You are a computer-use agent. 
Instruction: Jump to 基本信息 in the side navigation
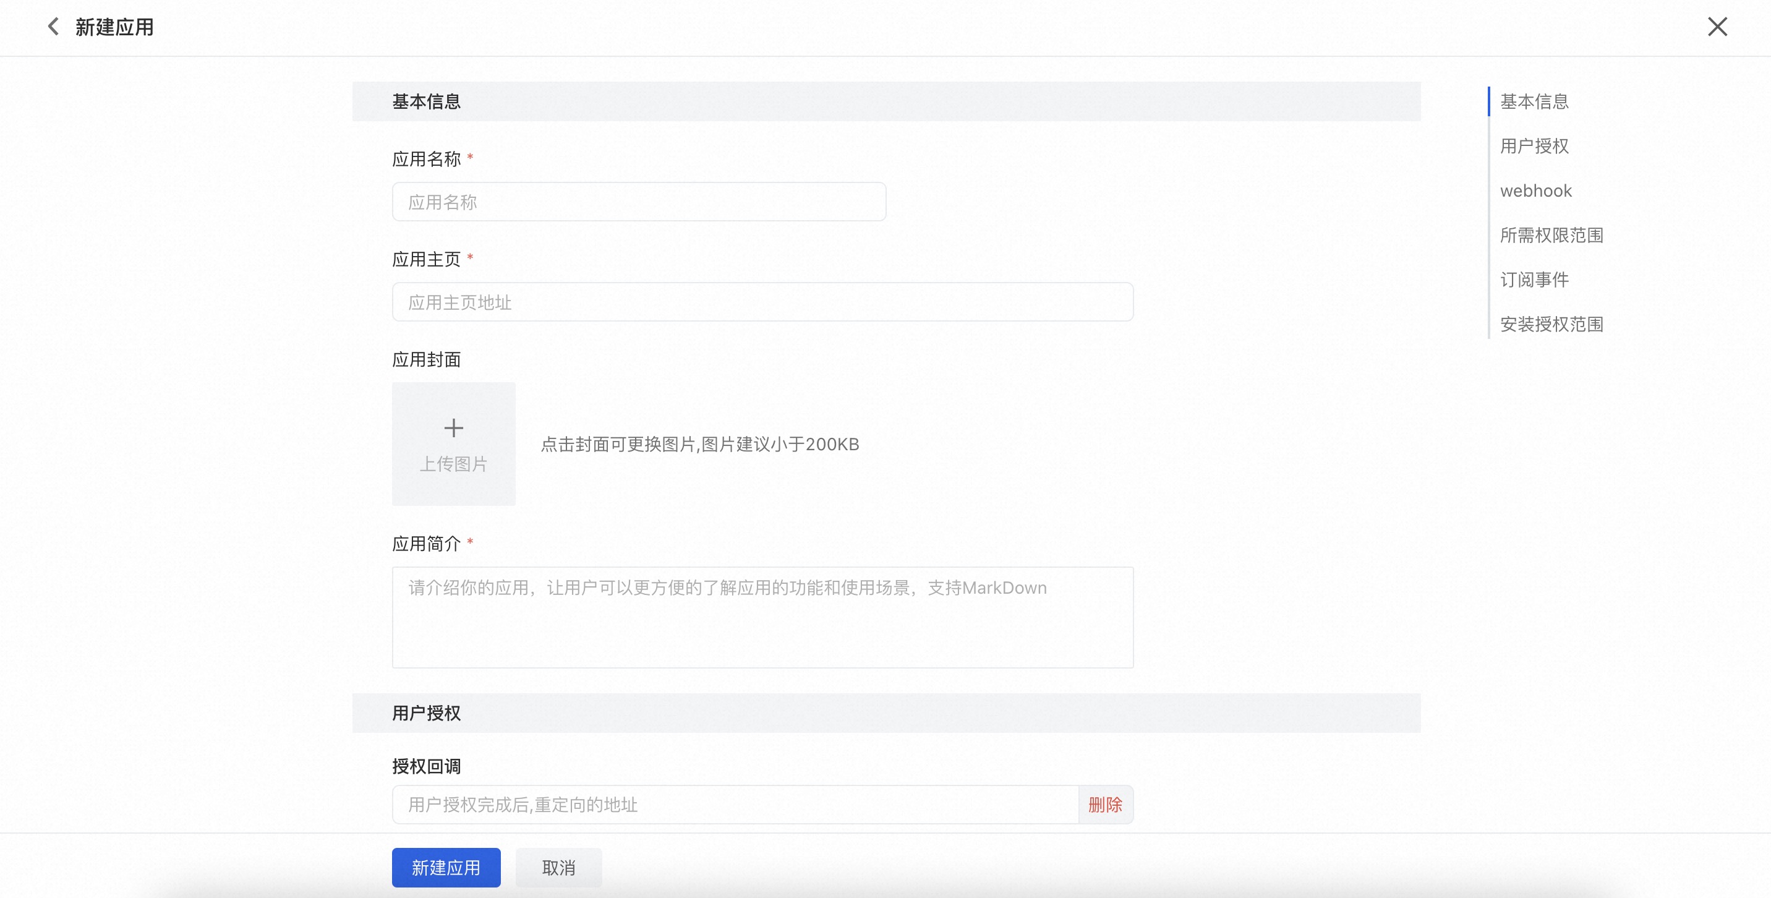coord(1534,101)
